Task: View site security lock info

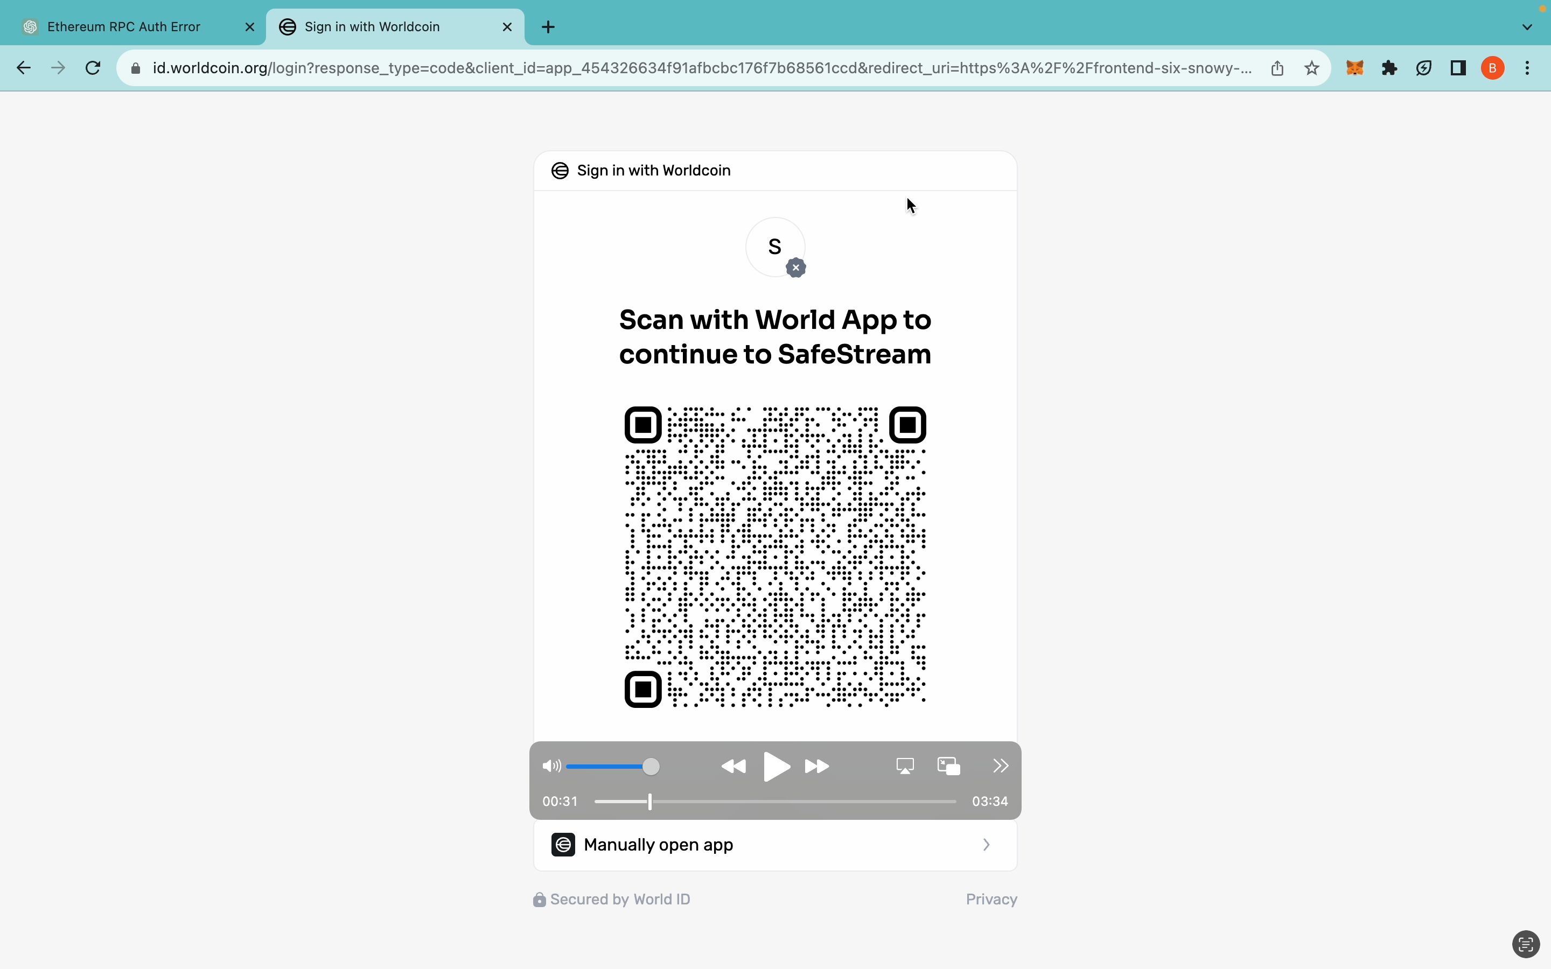Action: (x=136, y=68)
